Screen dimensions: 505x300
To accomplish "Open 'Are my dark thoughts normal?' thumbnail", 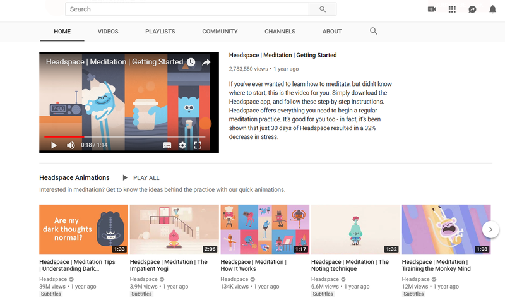I will [83, 229].
